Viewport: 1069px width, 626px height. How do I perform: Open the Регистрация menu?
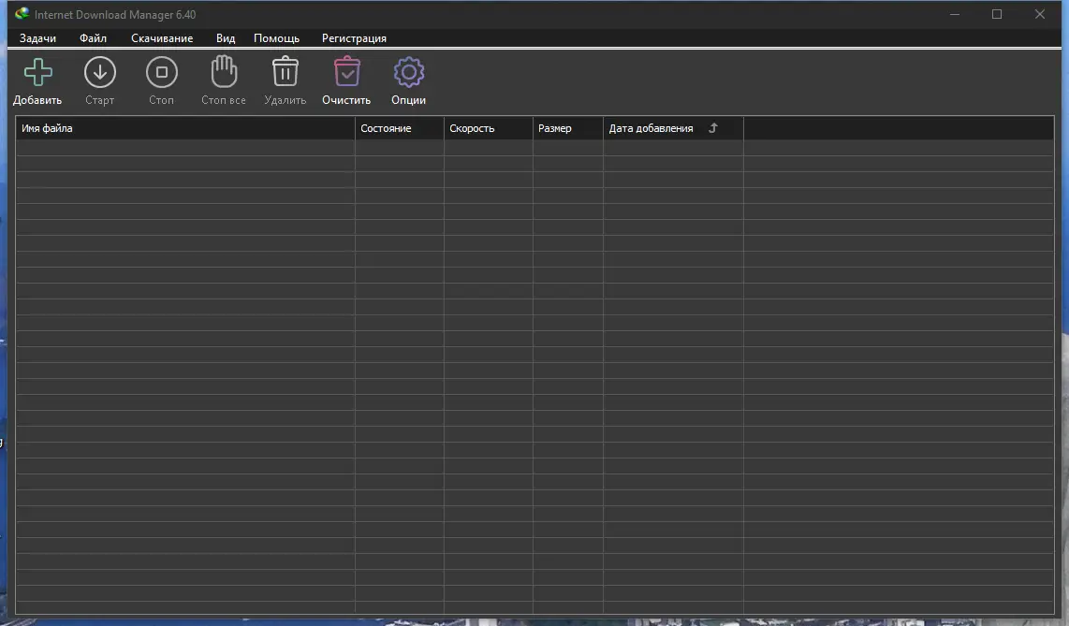pos(354,38)
